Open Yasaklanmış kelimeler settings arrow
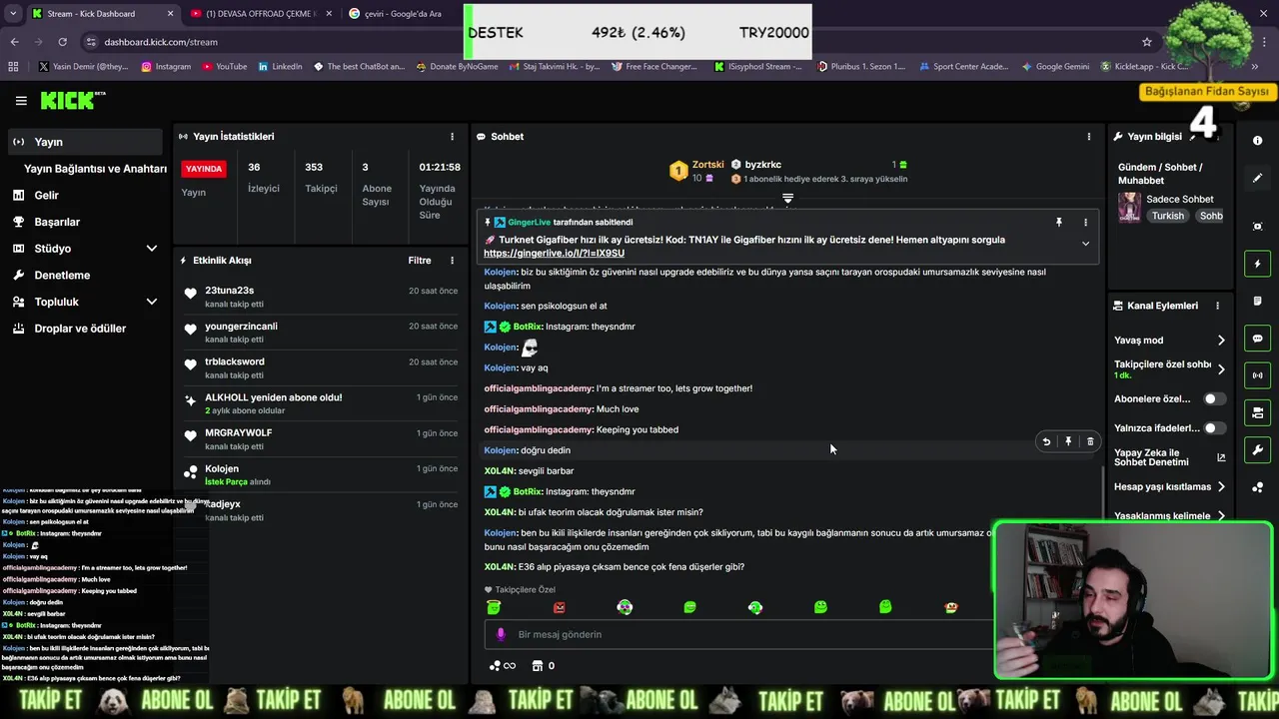The width and height of the screenshot is (1279, 719). [x=1220, y=516]
